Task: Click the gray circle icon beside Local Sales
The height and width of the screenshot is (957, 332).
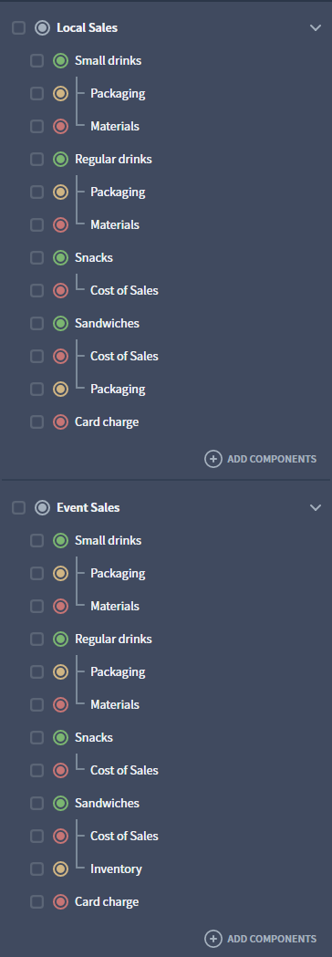Action: (x=42, y=28)
